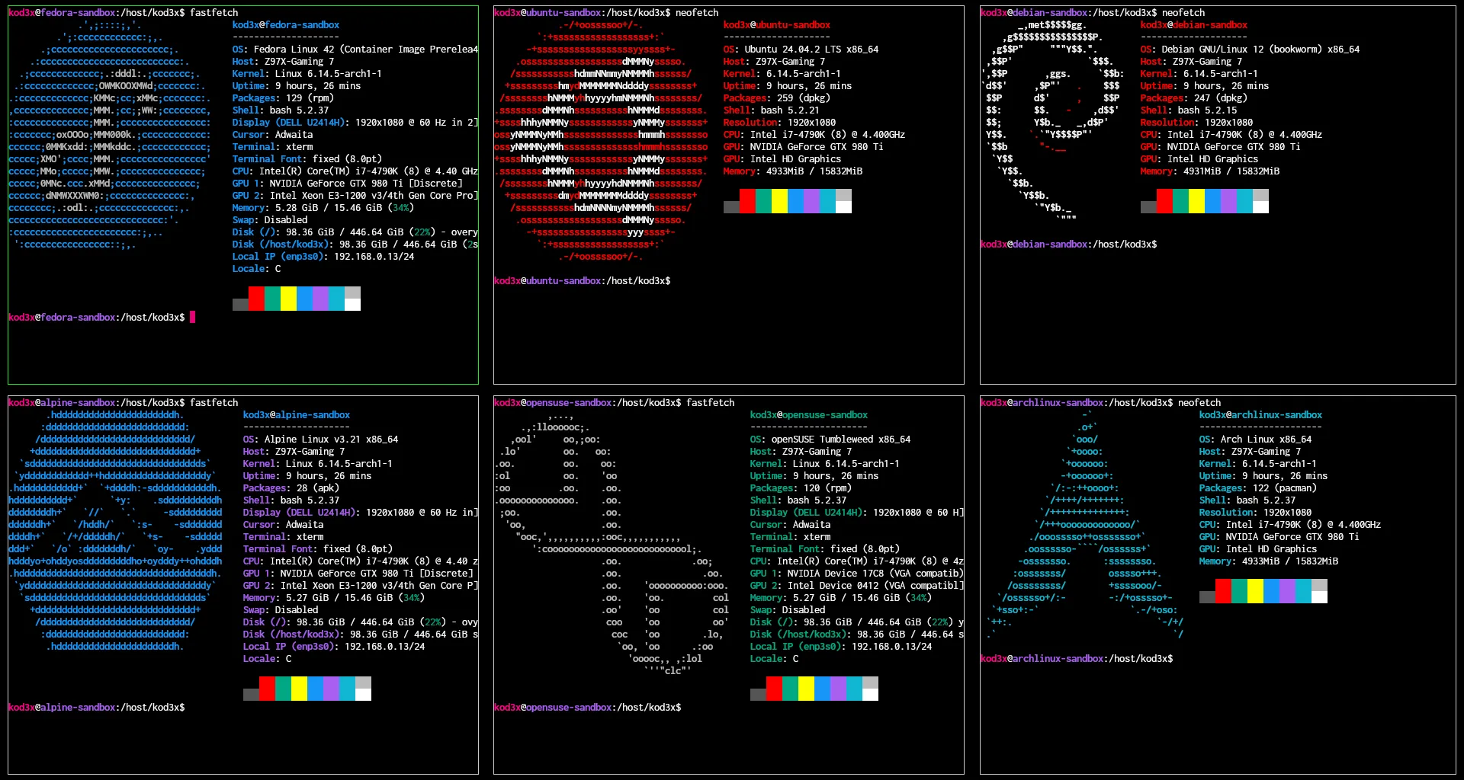
Task: Click 'kod3x@debian-sandbox' neofetch title header
Action: coord(1194,25)
